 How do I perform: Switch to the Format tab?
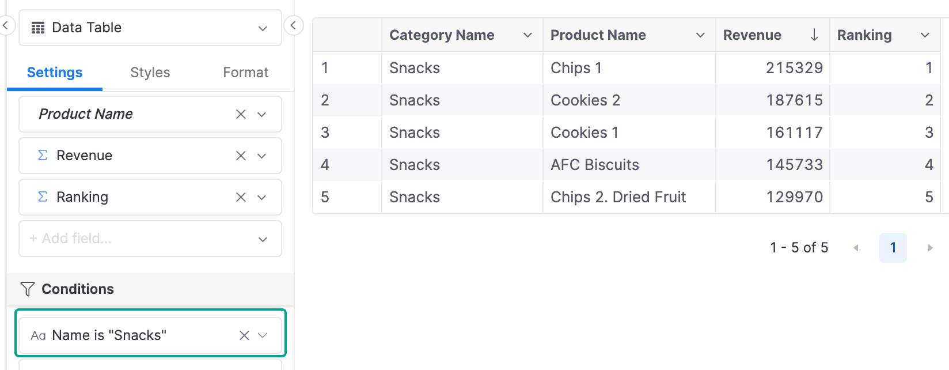(x=246, y=73)
